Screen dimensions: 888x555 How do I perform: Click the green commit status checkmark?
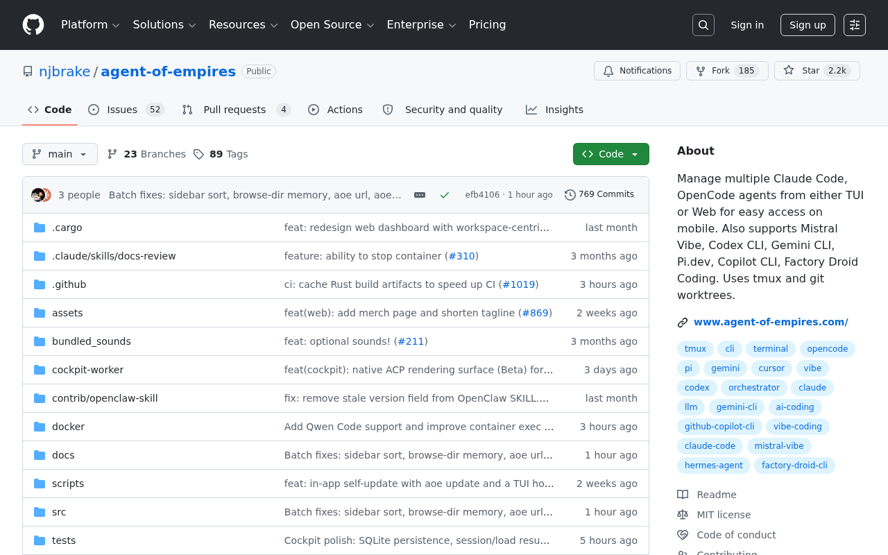point(445,195)
